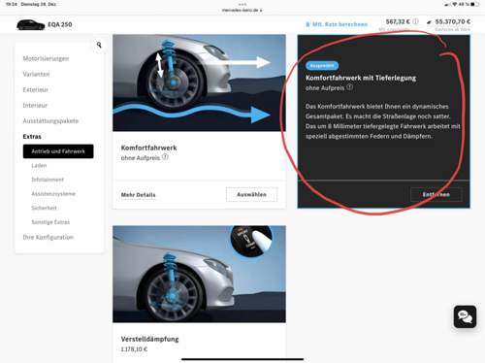Click the EQA 250 model name

coord(60,24)
